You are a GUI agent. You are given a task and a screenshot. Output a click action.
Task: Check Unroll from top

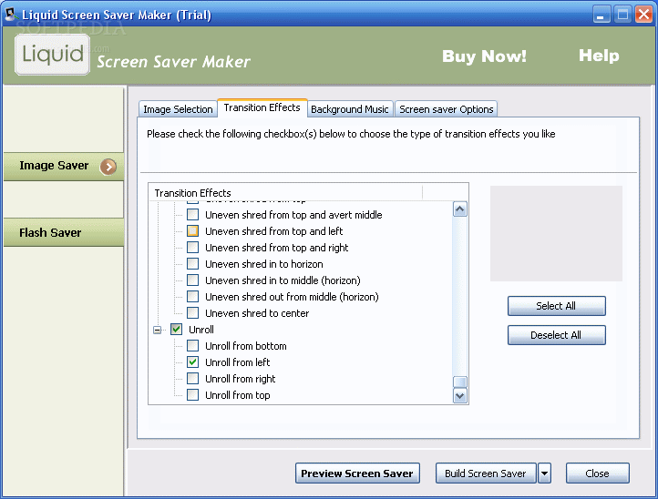192,394
